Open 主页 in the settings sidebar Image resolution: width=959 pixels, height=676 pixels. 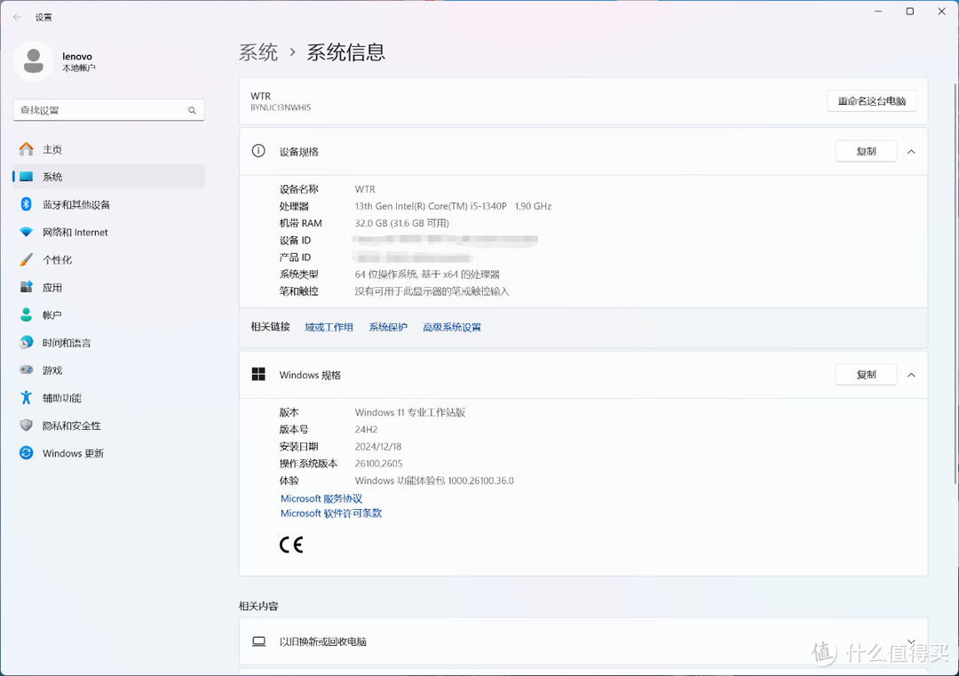(109, 149)
